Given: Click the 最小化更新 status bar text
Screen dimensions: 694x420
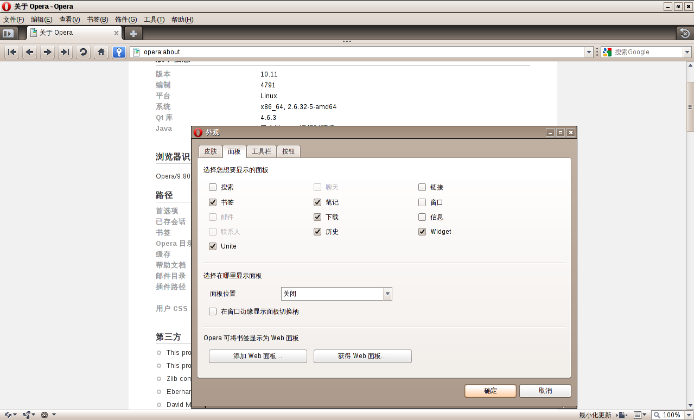Looking at the screenshot, I should point(595,415).
